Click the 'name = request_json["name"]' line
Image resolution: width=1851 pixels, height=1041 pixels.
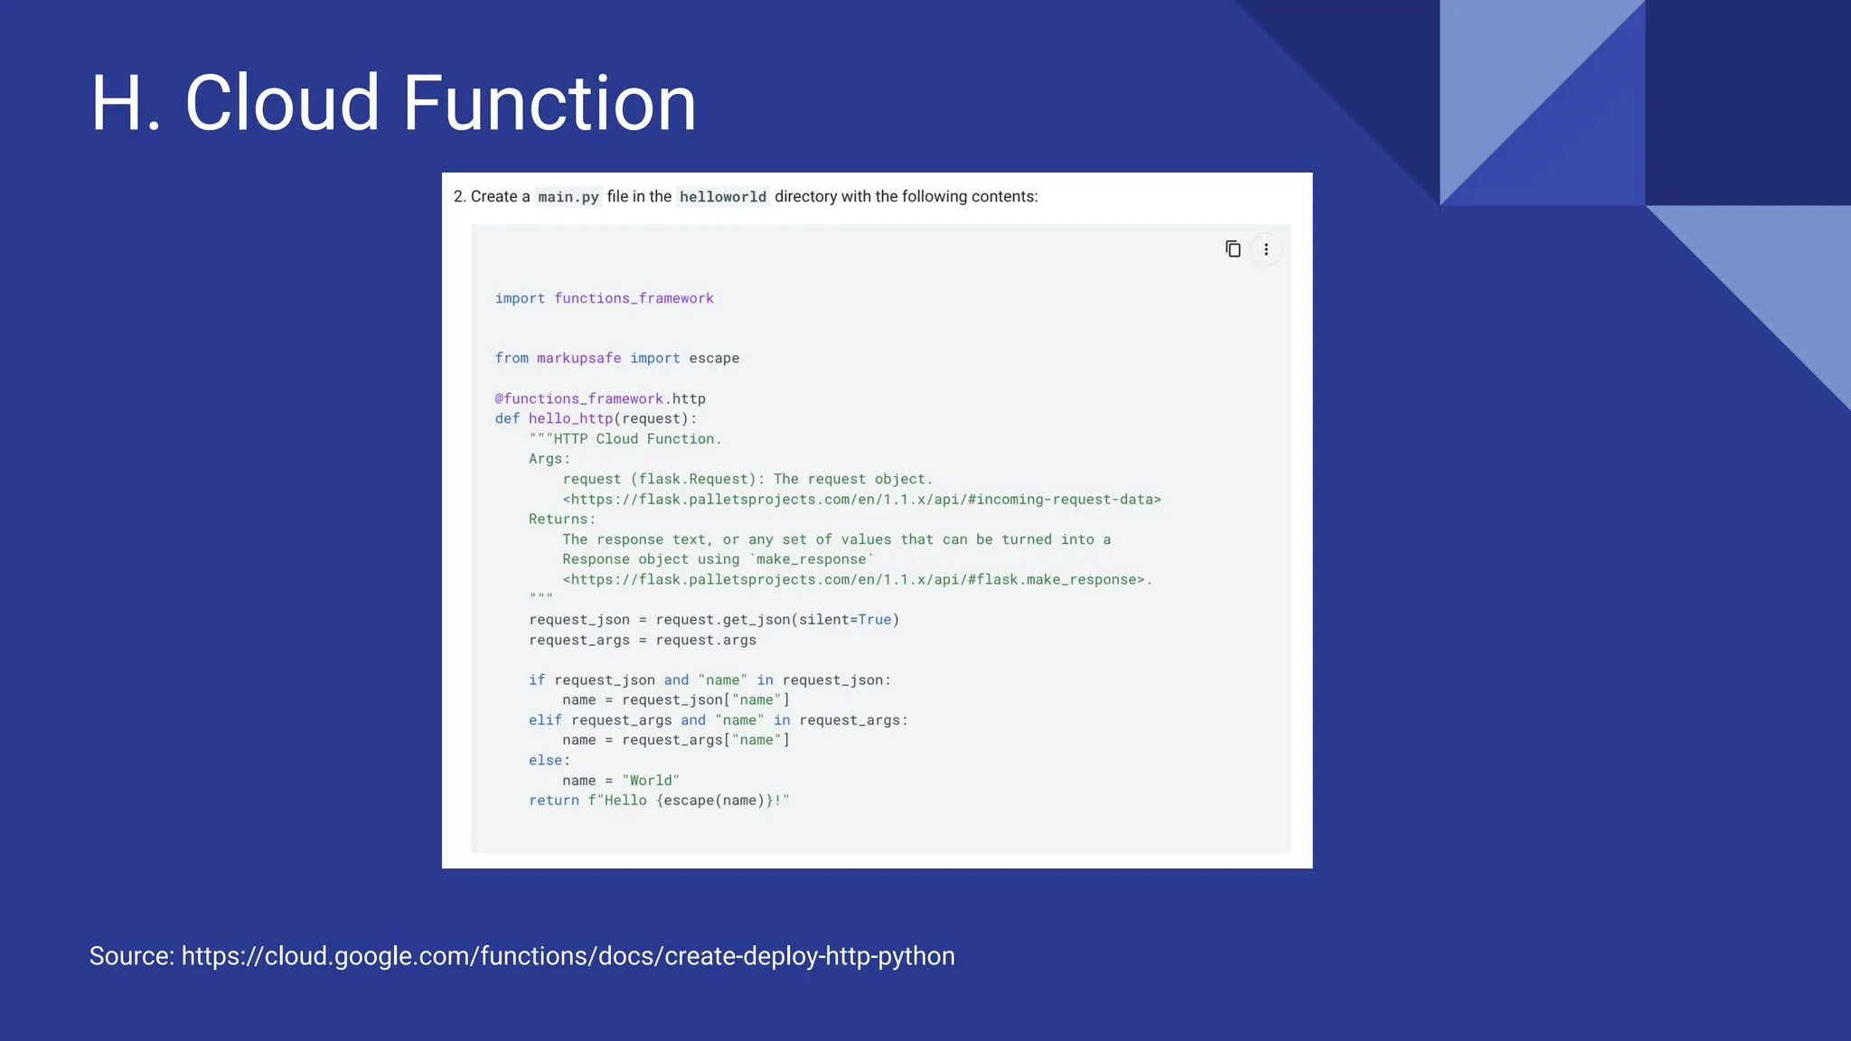(x=676, y=700)
